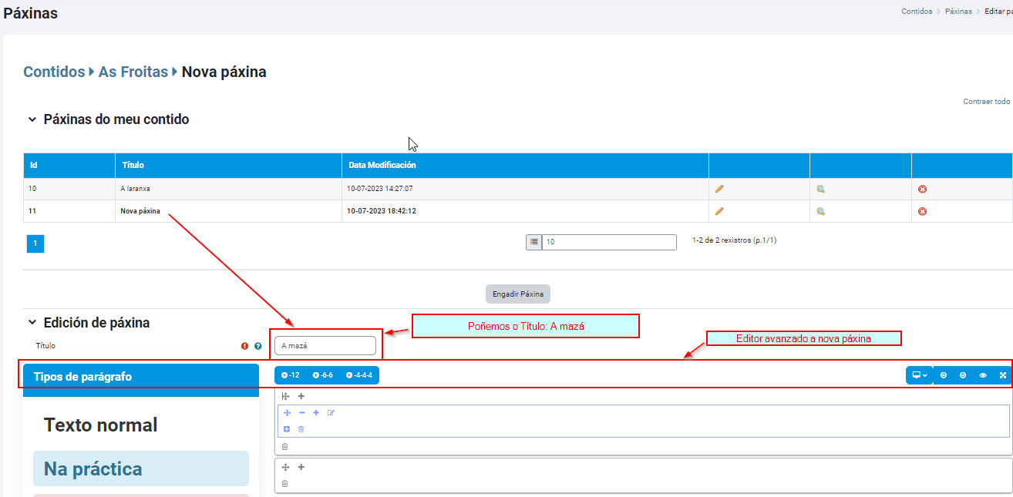Click the Título input field containing A mazá

click(325, 346)
